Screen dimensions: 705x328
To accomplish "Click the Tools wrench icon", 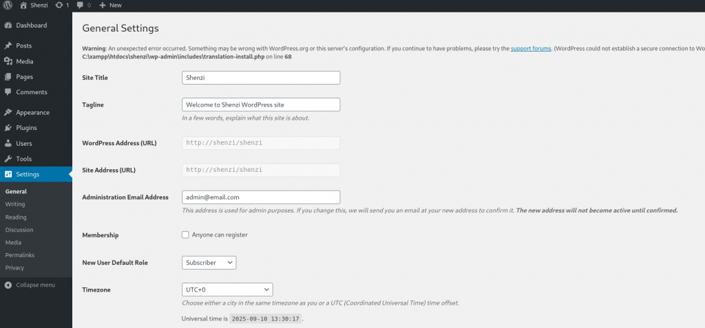I will pyautogui.click(x=8, y=159).
